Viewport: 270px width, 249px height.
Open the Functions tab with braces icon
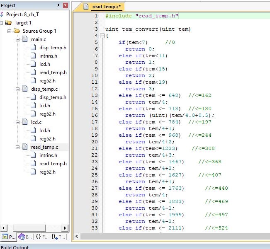42,237
